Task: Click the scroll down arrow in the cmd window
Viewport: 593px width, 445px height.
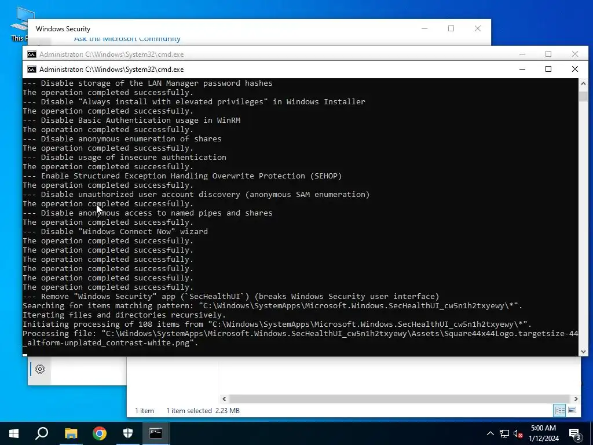Action: click(583, 352)
